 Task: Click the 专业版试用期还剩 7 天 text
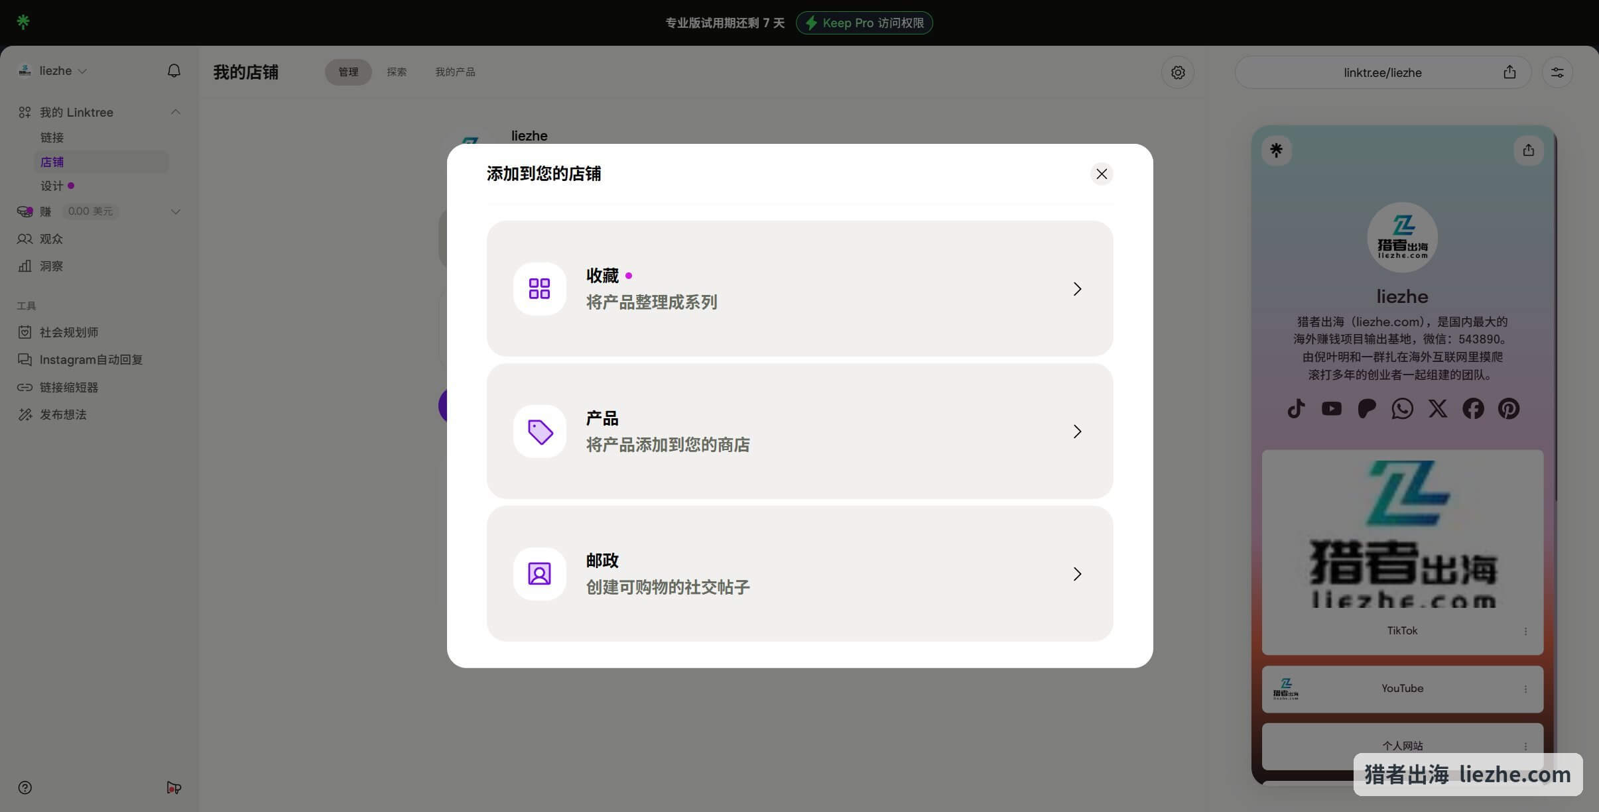coord(725,23)
